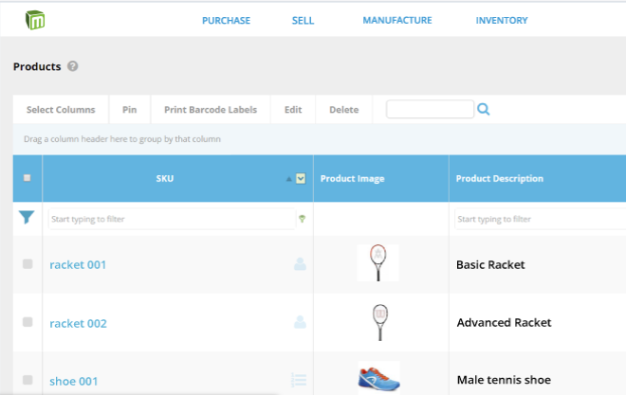
Task: Check the shoe 001 row checkbox
Action: pos(28,380)
